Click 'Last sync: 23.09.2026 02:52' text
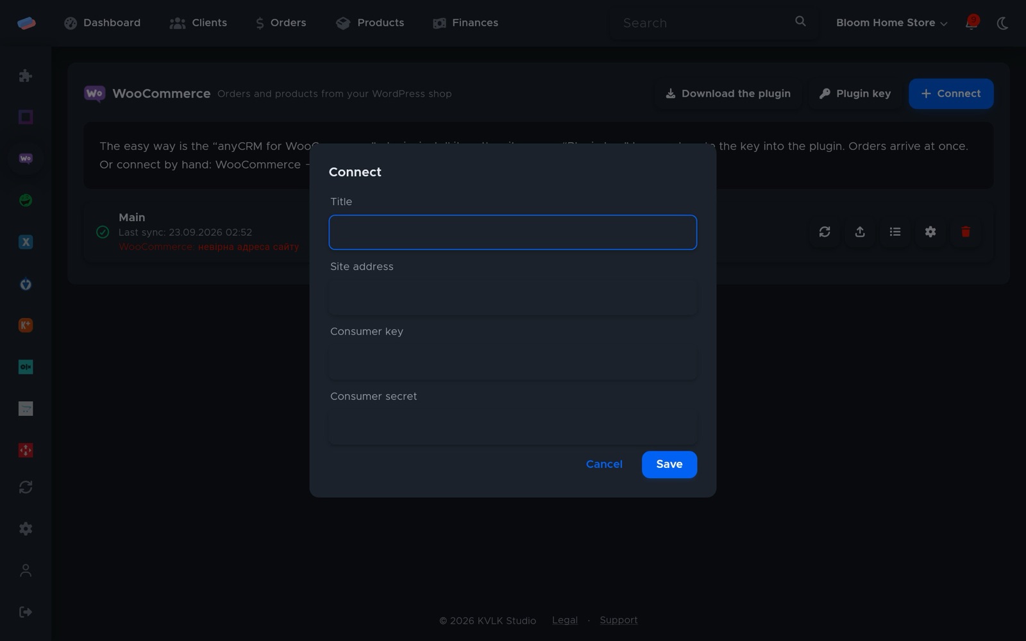Screen dimensions: 1026x641 (185, 232)
